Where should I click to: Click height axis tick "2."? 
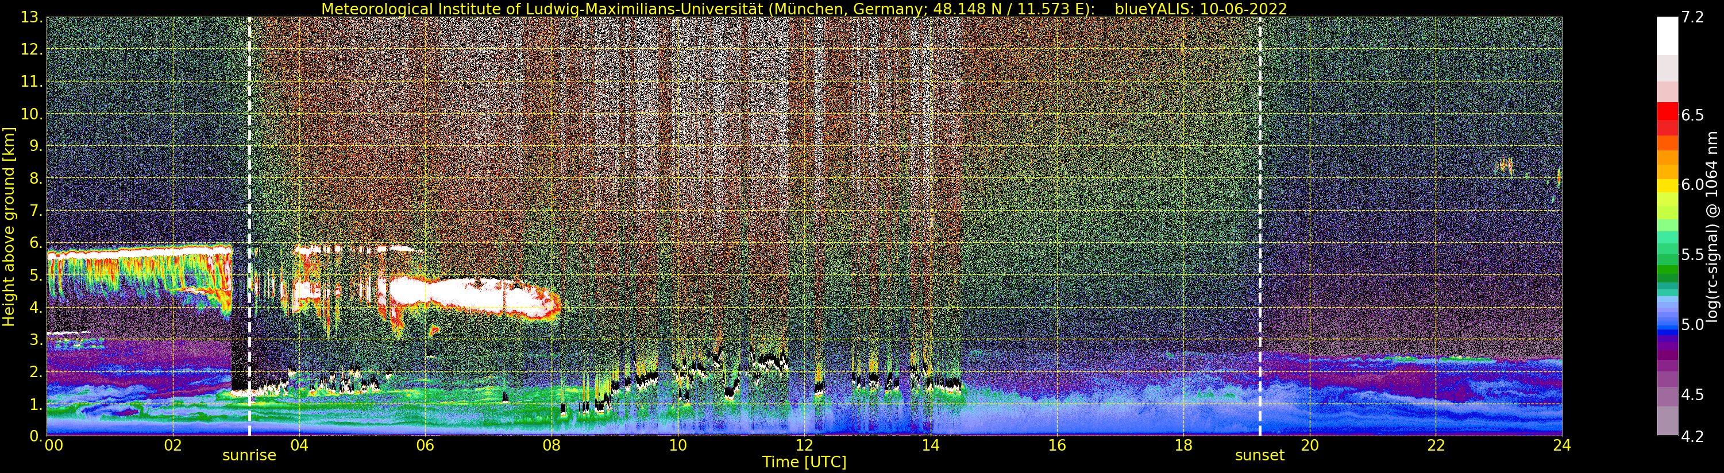36,371
